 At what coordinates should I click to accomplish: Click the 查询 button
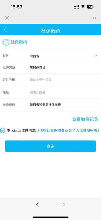tap(50, 146)
